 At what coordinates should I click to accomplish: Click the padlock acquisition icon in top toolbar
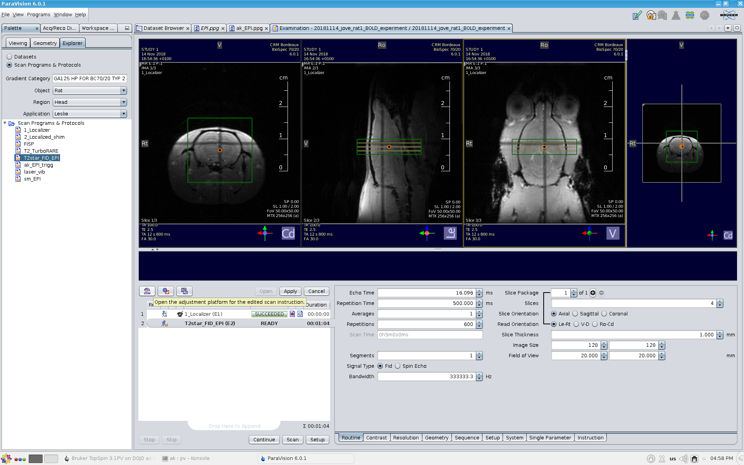tap(651, 15)
